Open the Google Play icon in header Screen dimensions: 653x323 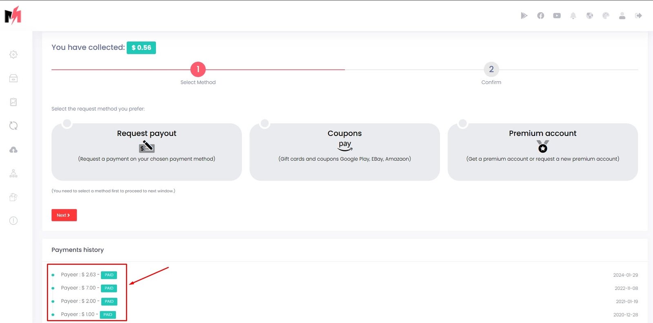pyautogui.click(x=524, y=16)
